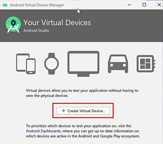Click the Android Virtual Device Manager title

click(37, 5)
